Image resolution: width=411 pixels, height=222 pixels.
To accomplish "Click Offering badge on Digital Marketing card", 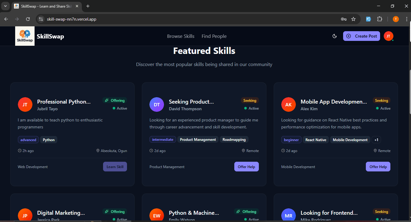I will point(115,212).
